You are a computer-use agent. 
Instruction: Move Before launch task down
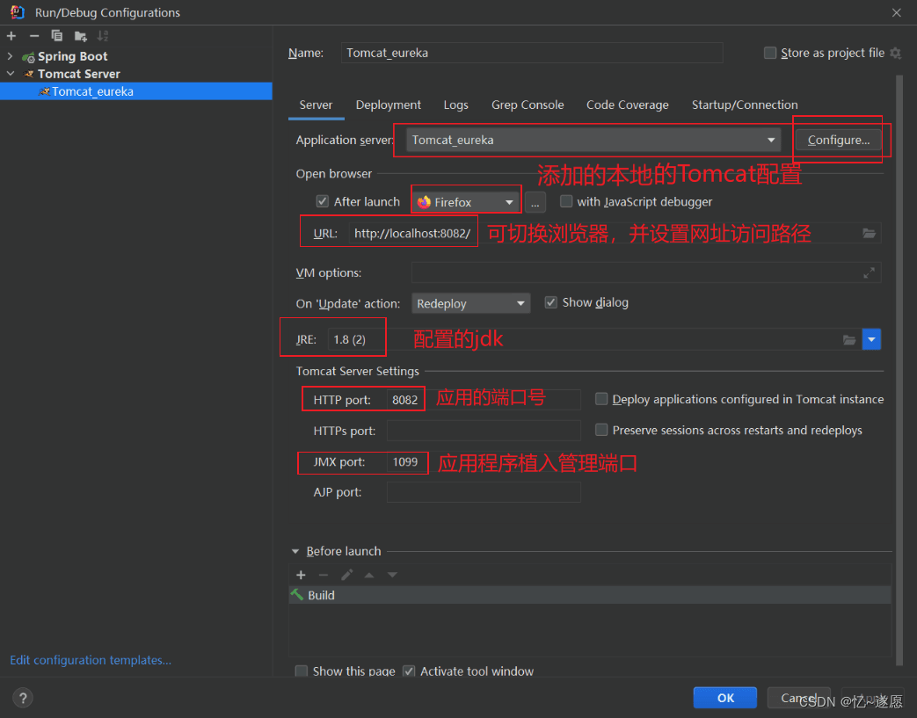pyautogui.click(x=392, y=575)
